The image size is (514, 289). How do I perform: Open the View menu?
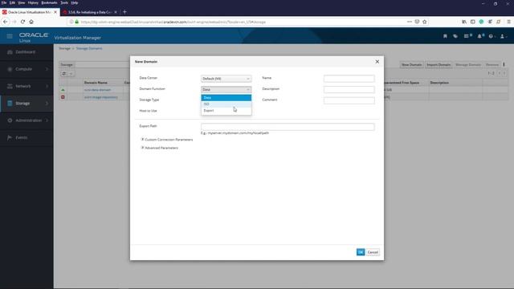point(22,2)
